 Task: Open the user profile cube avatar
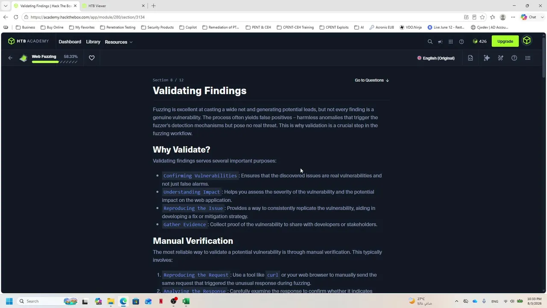(526, 41)
